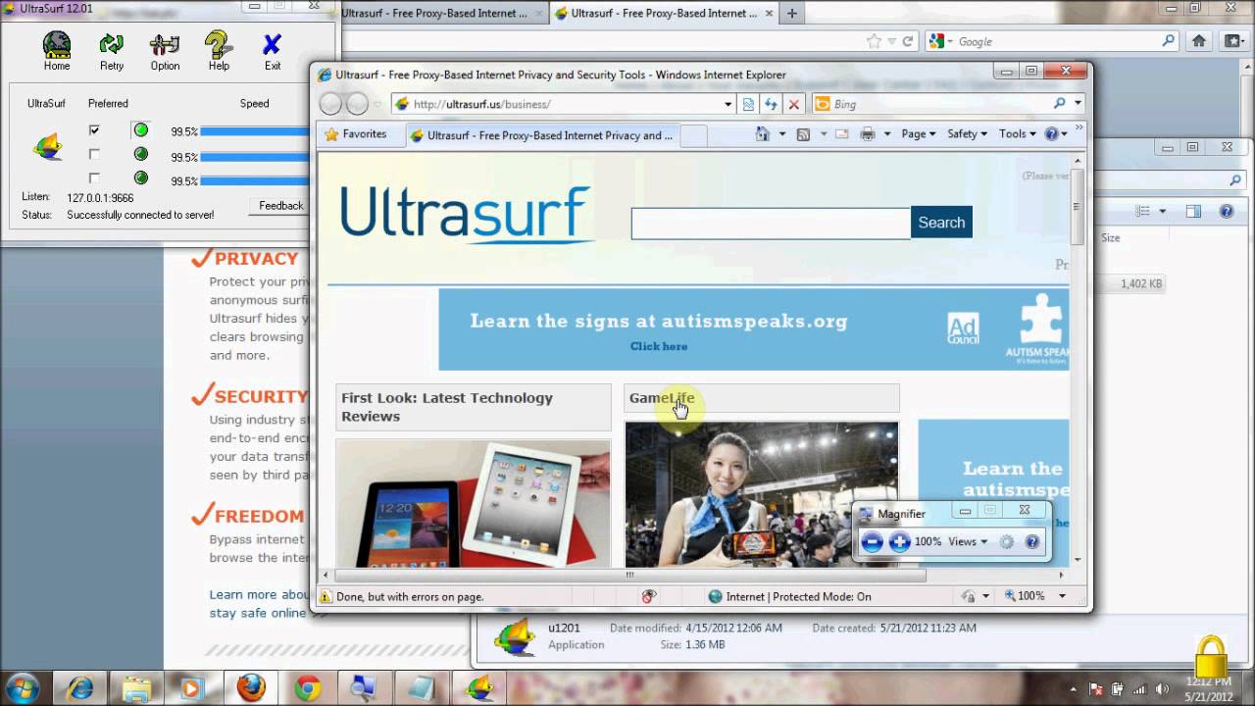
Task: Toggle Compatibility View icon in IE
Action: pos(749,104)
